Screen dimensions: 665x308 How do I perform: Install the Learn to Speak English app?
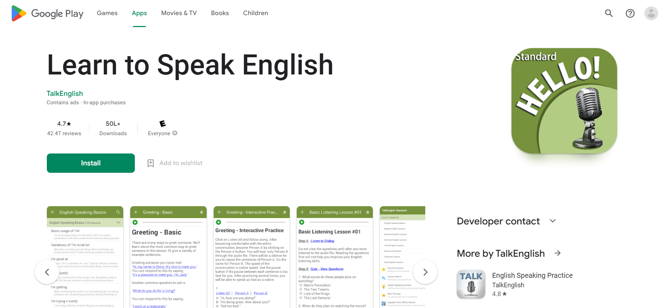91,163
